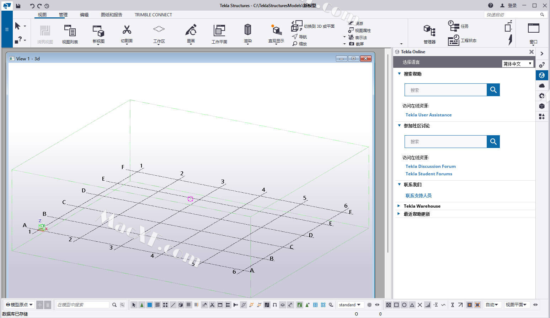This screenshot has height=318, width=550.
Task: Click the 工程状态 project status icon
Action: point(454,40)
